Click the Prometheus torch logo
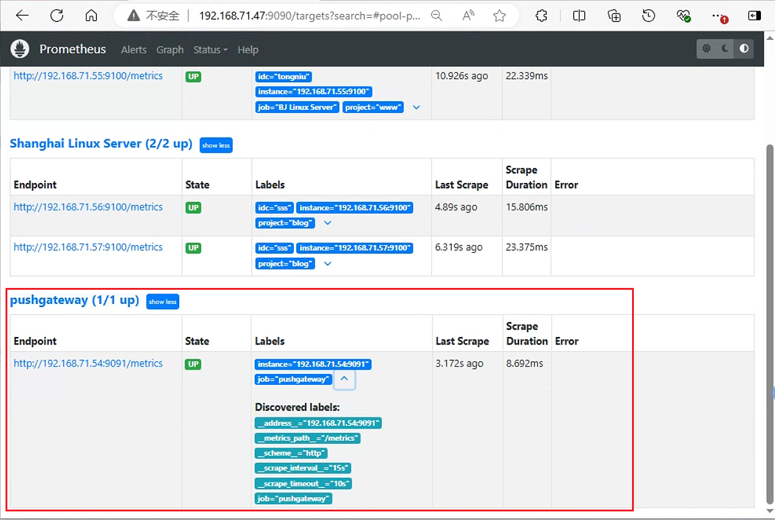The width and height of the screenshot is (775, 520). click(x=20, y=49)
